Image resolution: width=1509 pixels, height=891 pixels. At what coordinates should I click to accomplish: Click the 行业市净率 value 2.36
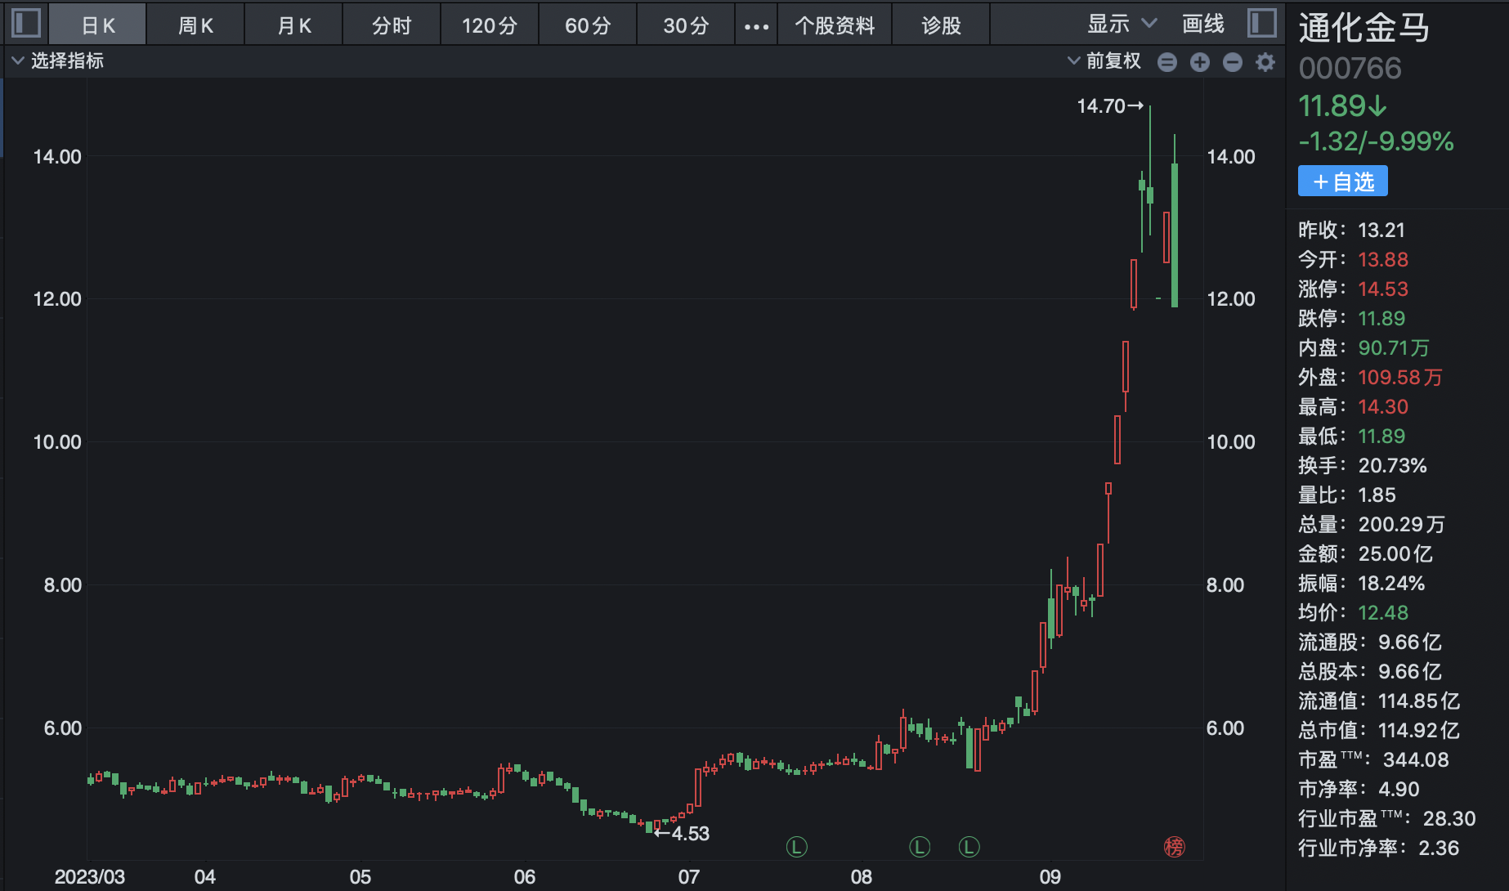click(1439, 848)
